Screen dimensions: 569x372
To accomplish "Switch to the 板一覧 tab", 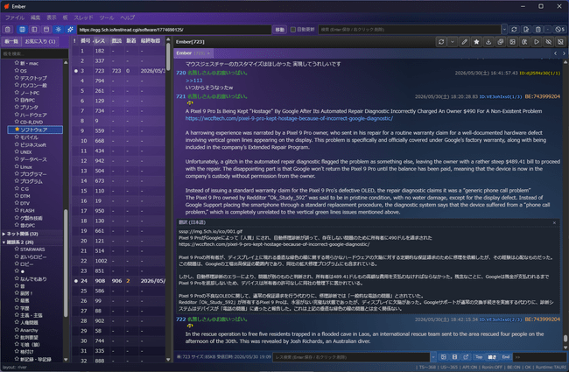I will point(11,41).
